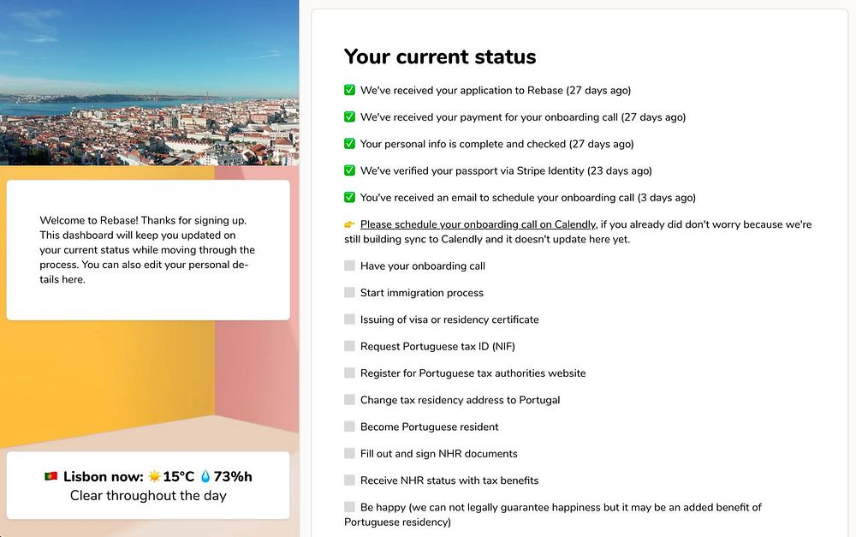Viewport: 856px width, 537px height.
Task: Click the 'here' link to edit details
Action: tap(73, 280)
